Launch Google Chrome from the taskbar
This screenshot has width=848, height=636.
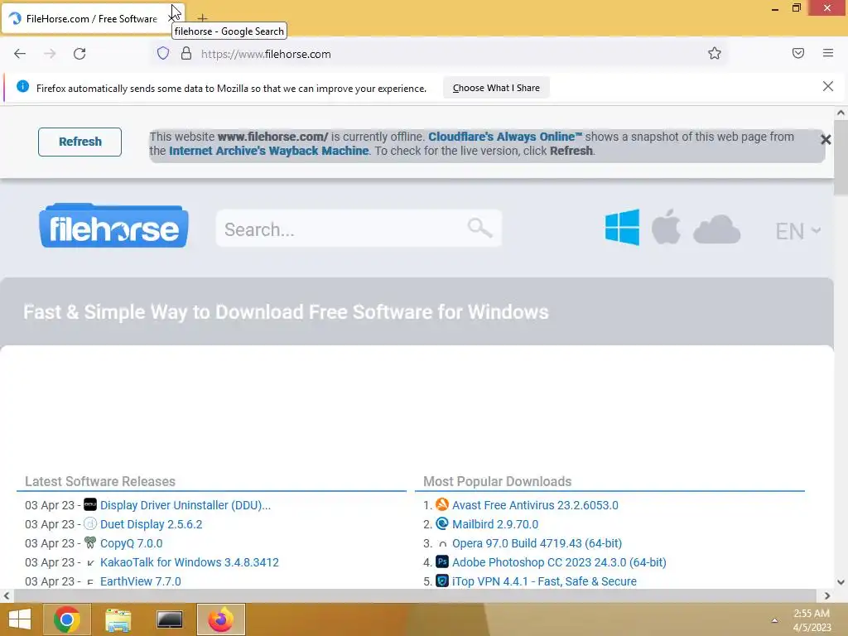click(67, 619)
